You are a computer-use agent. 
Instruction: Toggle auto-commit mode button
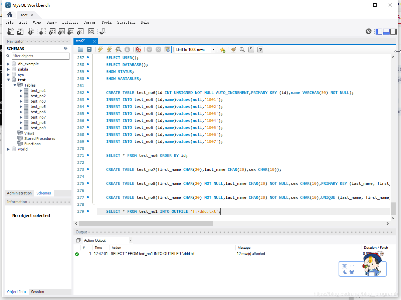pyautogui.click(x=168, y=50)
